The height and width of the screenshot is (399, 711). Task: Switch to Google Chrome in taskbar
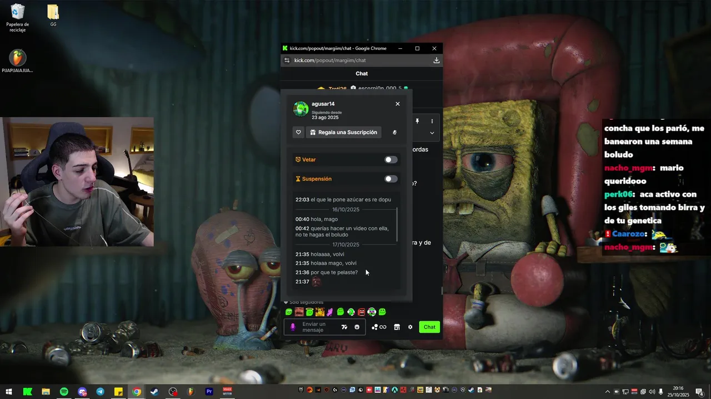[137, 391]
